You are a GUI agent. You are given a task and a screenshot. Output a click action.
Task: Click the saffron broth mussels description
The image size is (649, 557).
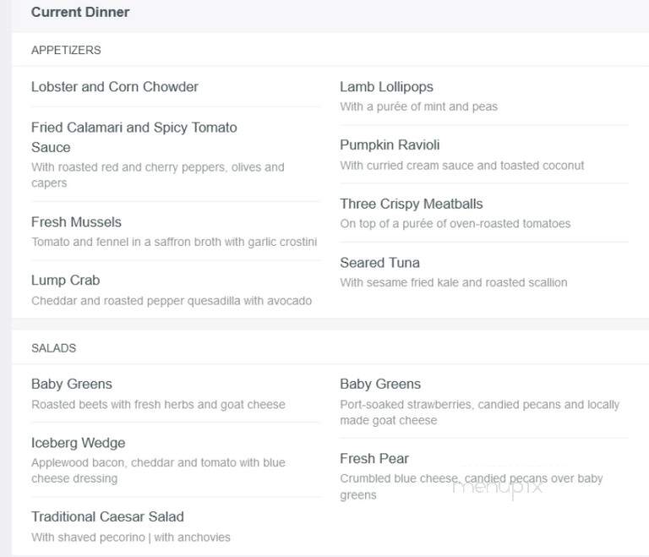coord(174,242)
